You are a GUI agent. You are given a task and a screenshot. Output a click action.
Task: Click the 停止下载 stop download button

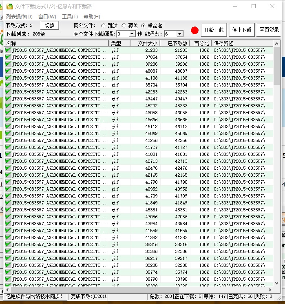coord(242,30)
